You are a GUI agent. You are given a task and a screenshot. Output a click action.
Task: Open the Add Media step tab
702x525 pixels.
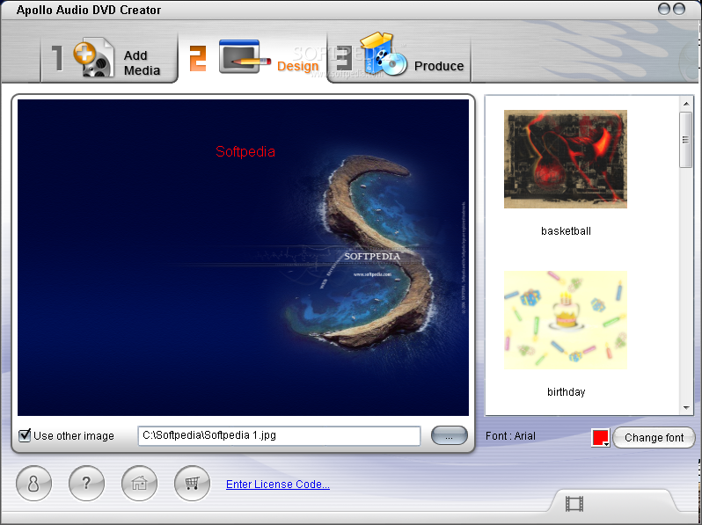[x=109, y=60]
